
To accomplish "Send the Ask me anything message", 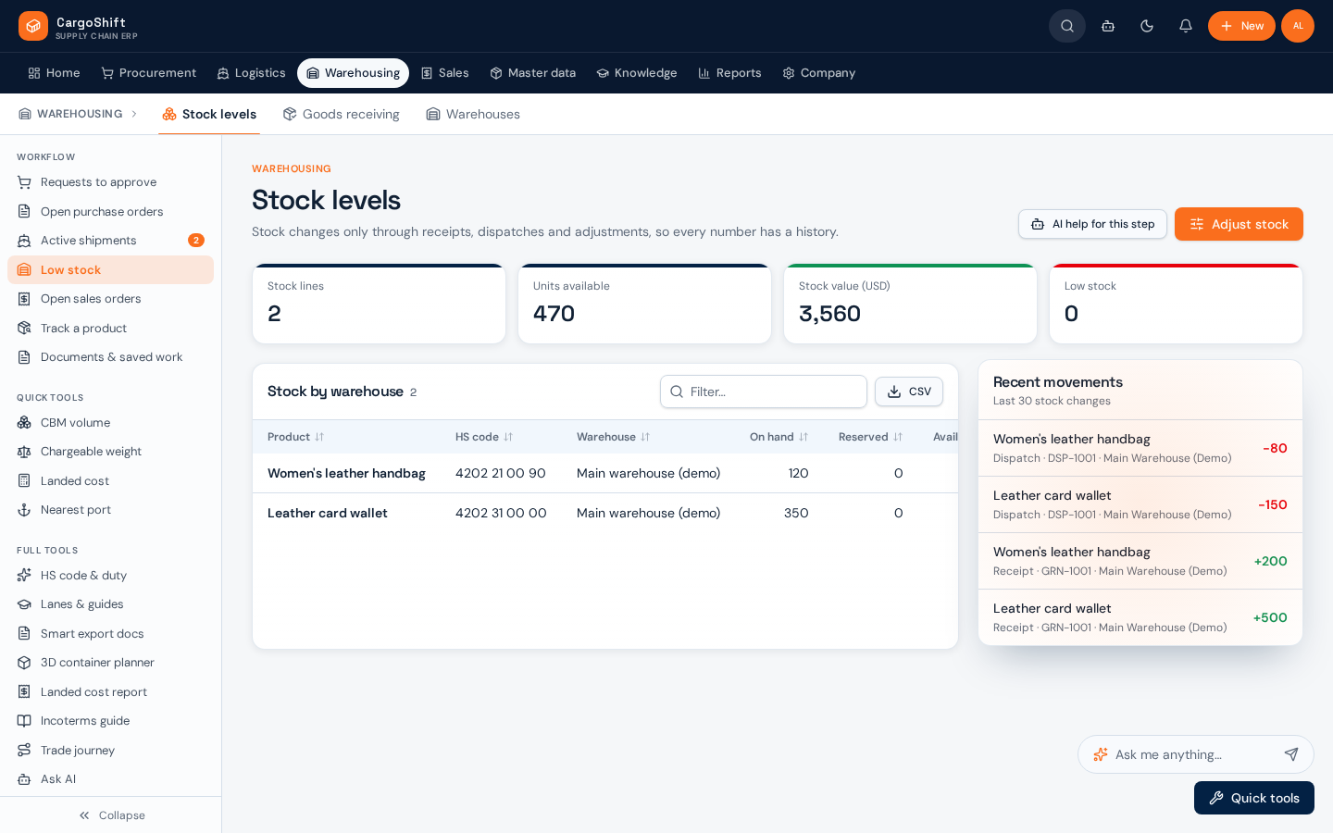I will click(1291, 754).
